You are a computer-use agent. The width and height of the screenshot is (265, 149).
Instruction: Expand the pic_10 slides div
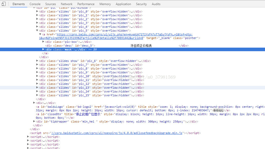[37, 76]
